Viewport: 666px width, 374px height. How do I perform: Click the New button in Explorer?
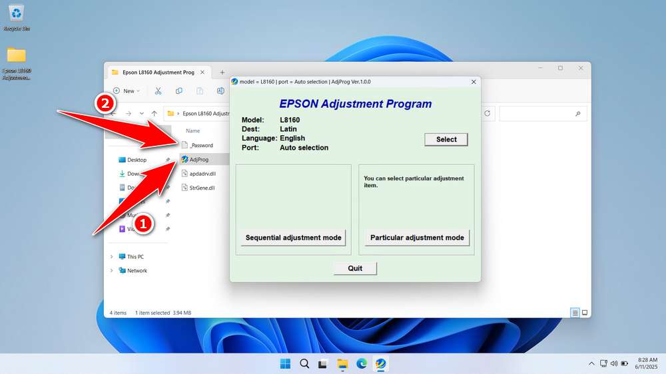[127, 91]
